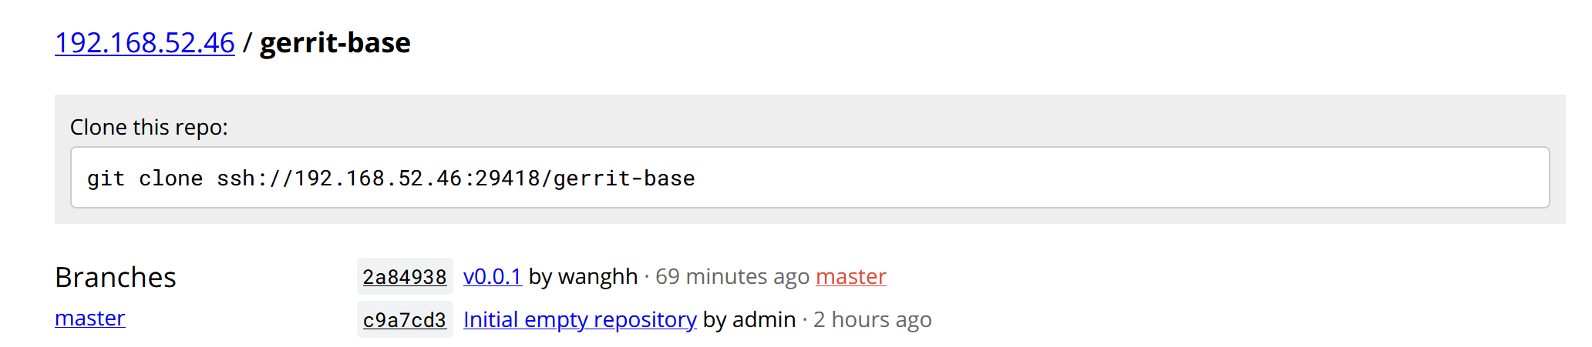Click the word 'clone' in the command

coord(170,179)
